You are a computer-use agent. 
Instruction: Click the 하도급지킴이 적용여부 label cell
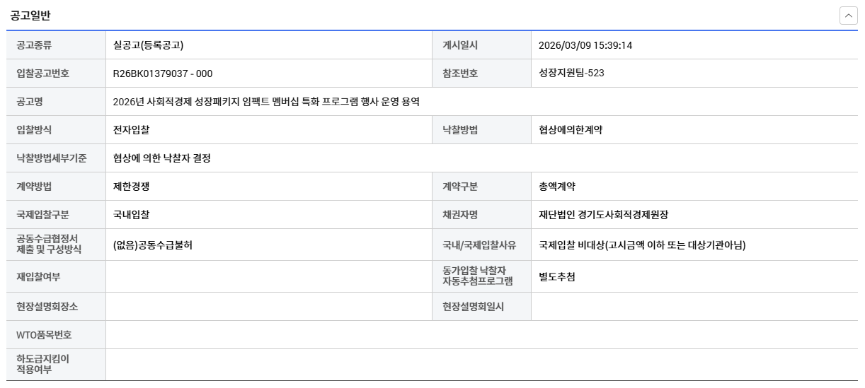click(42, 364)
